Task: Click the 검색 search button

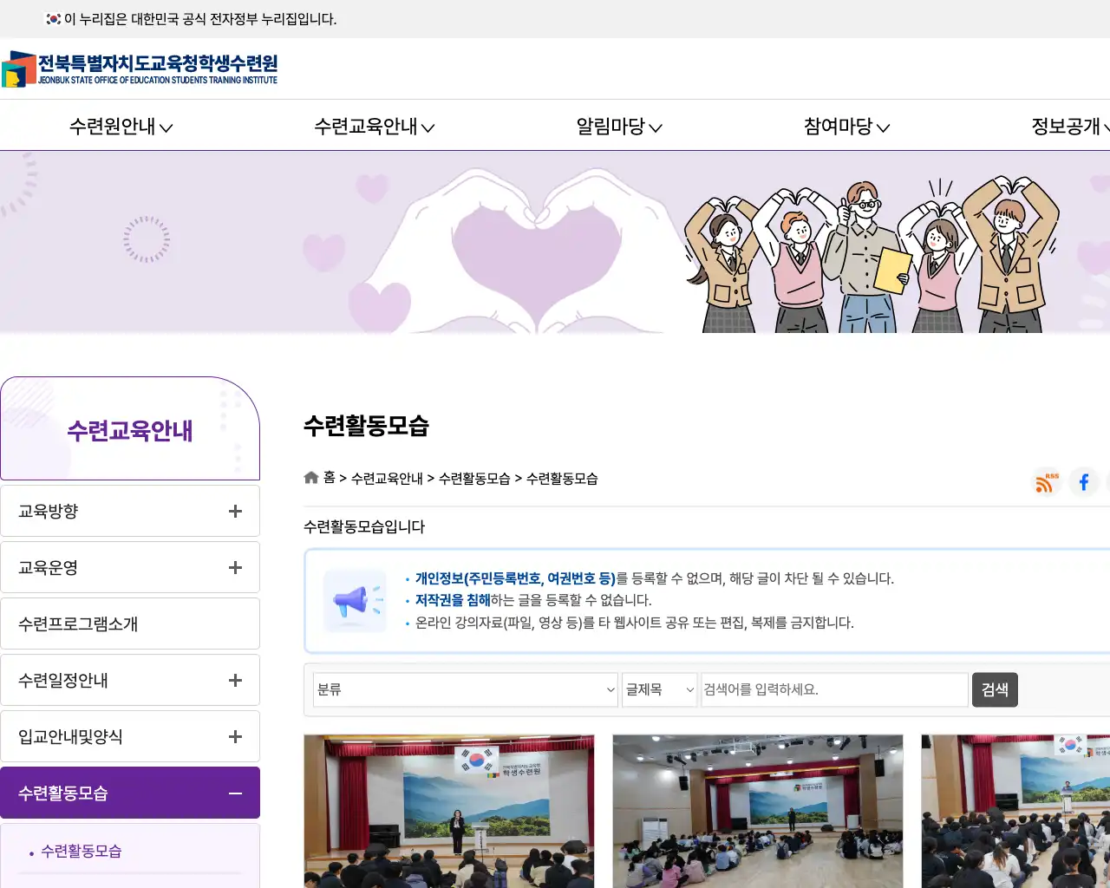Action: pos(995,690)
